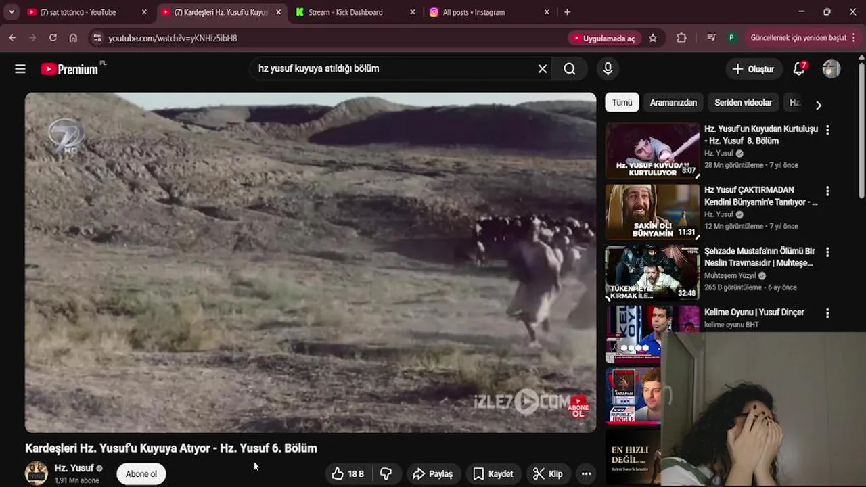Viewport: 866px width, 487px height.
Task: Open more actions three-dot menu below video
Action: point(587,474)
